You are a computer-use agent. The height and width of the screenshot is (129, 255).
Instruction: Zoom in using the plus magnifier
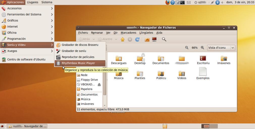[x=202, y=48]
